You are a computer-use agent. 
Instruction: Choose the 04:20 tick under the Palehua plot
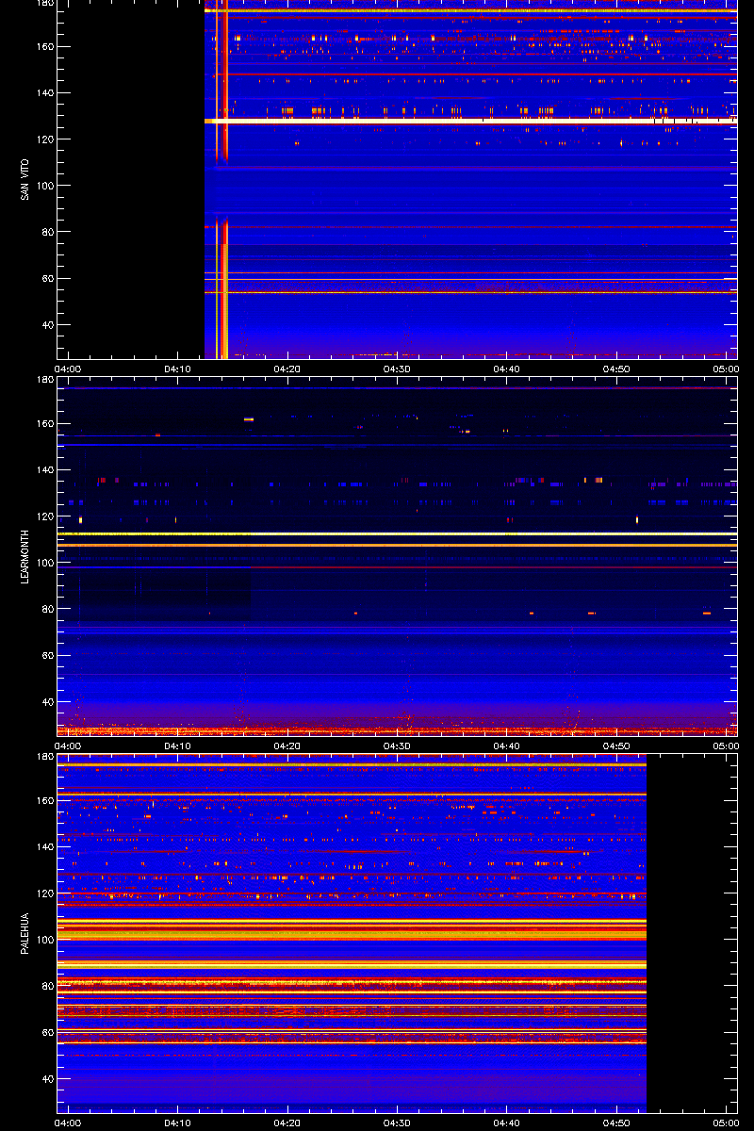(287, 1123)
